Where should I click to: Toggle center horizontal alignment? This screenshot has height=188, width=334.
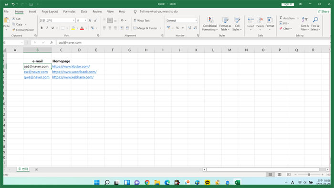point(110,28)
